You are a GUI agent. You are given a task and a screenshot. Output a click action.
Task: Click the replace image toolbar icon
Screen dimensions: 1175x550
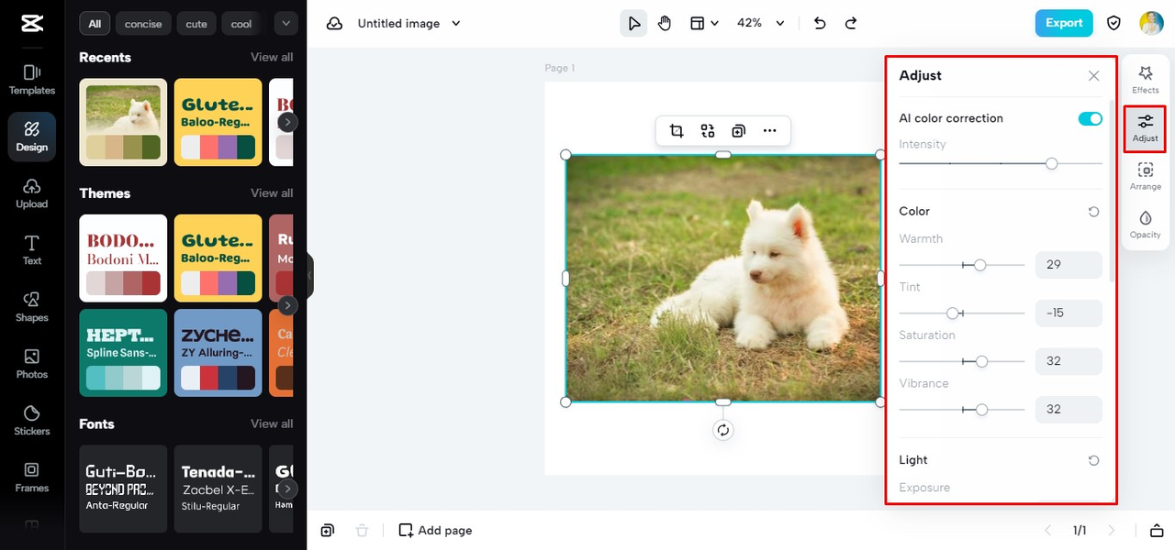(x=708, y=131)
